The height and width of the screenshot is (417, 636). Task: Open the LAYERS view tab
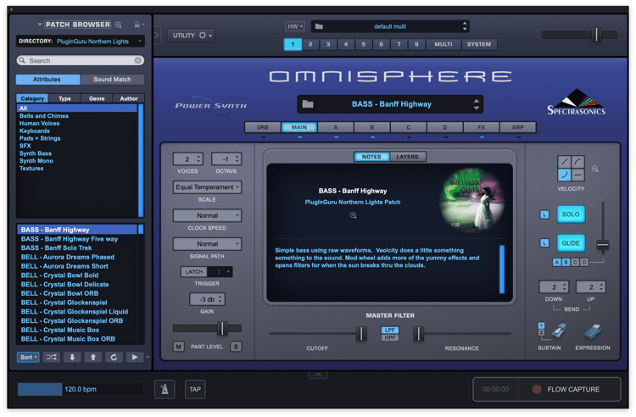pos(407,157)
